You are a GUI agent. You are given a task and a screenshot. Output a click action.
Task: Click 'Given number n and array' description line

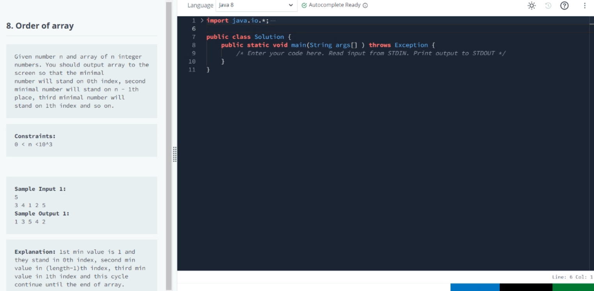78,56
